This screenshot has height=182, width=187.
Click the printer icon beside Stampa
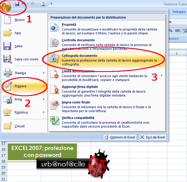pos(8,73)
